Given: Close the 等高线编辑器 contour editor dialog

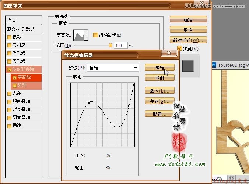Looking at the screenshot, I should [x=169, y=53].
